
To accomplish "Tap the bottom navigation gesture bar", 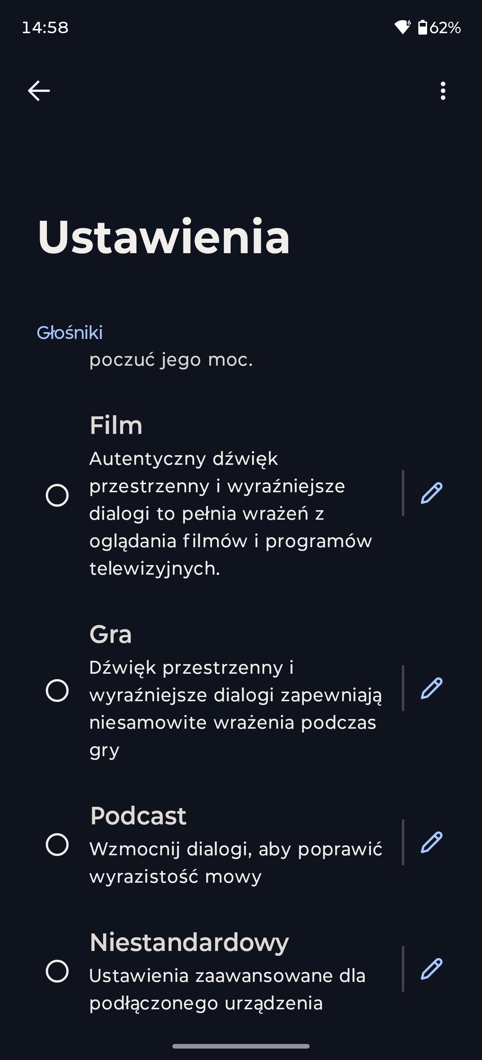I will [241, 1046].
